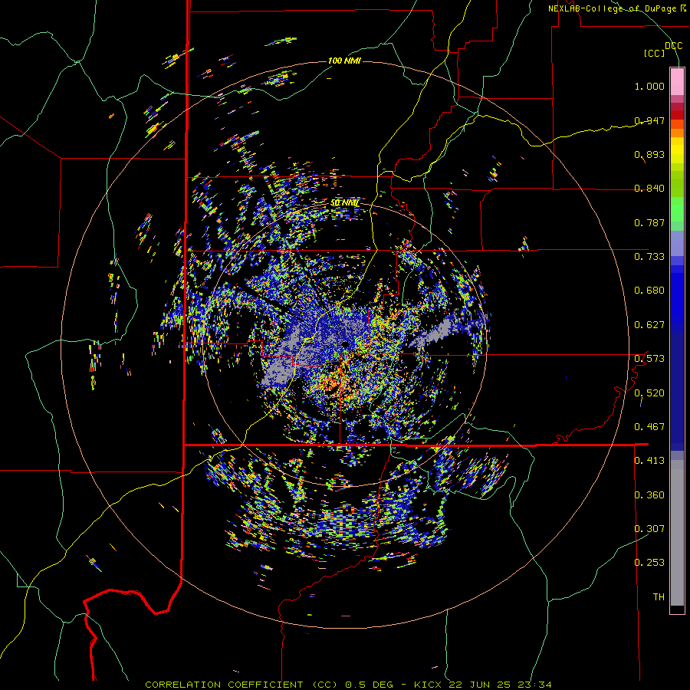Click the 0.733 scale value

point(649,257)
